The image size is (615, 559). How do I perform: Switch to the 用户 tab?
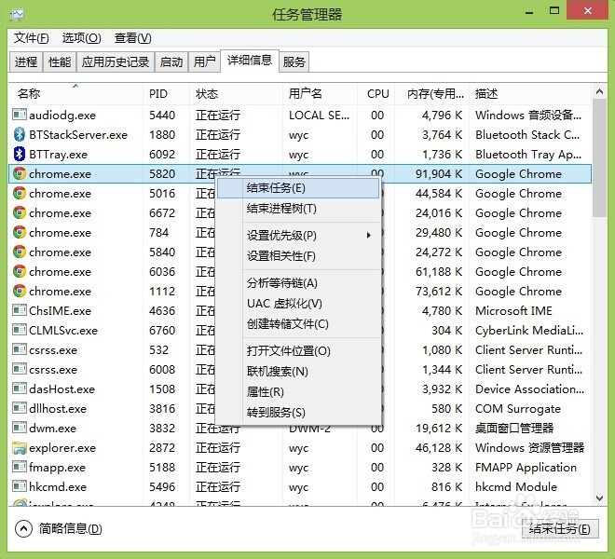click(x=204, y=62)
